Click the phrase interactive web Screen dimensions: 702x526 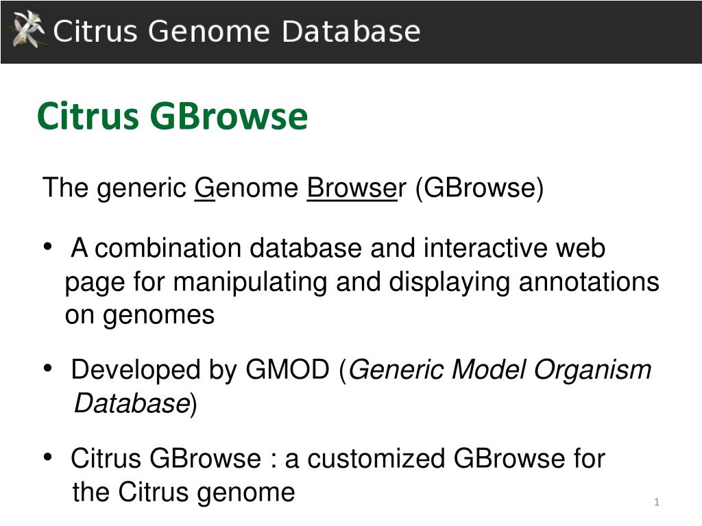514,248
